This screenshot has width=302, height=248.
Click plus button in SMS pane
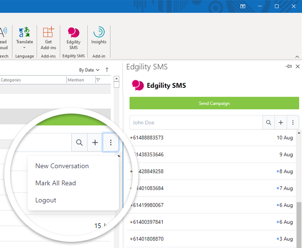(x=281, y=123)
